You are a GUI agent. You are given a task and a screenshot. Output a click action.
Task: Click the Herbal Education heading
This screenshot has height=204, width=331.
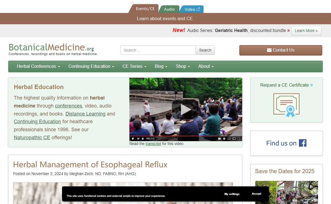coord(39,87)
